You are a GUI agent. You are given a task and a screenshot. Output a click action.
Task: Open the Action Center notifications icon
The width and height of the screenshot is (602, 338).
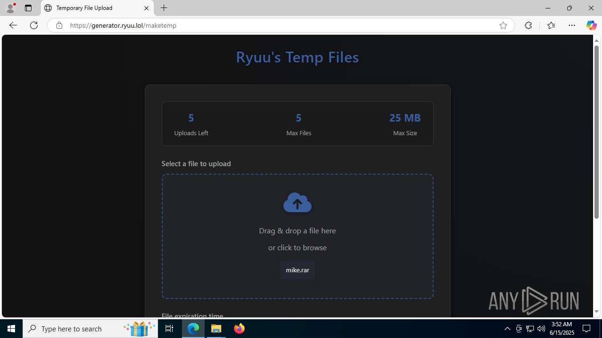click(x=586, y=329)
